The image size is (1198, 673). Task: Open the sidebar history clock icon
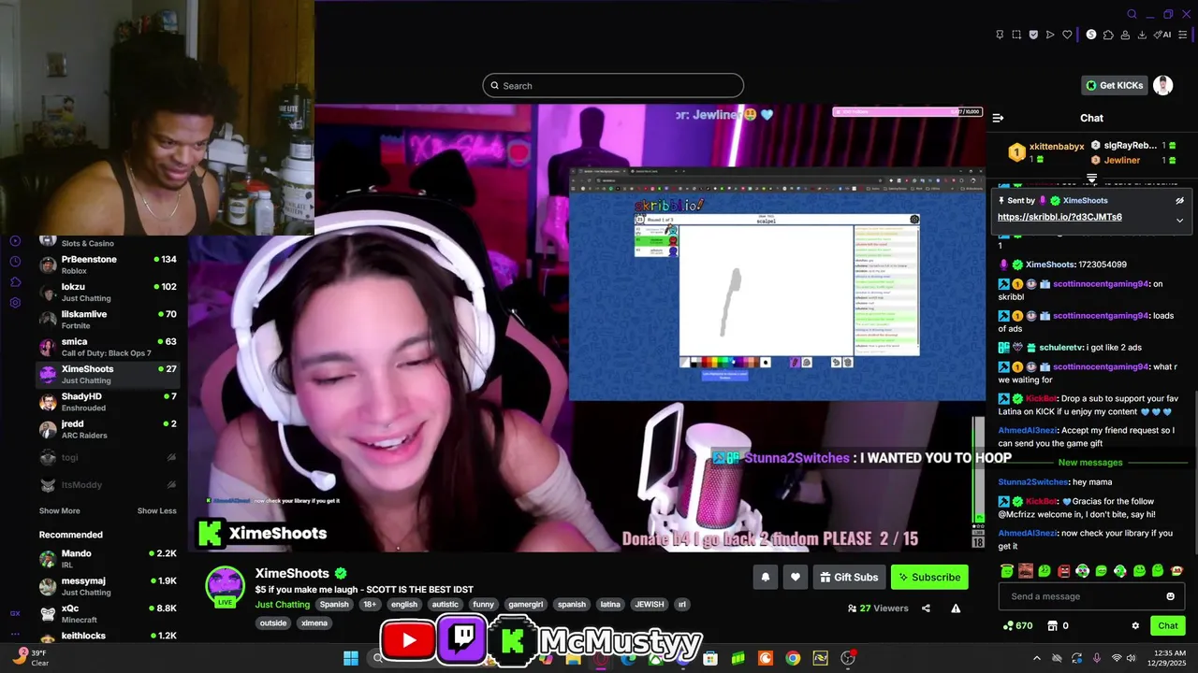[15, 262]
